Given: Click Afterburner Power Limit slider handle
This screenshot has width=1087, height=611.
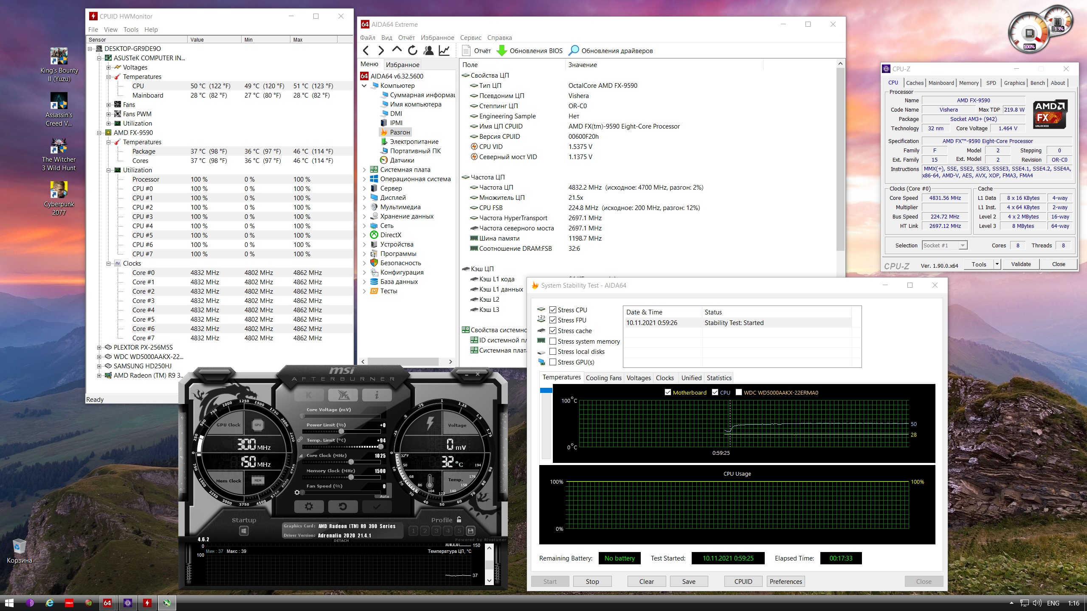Looking at the screenshot, I should [341, 432].
